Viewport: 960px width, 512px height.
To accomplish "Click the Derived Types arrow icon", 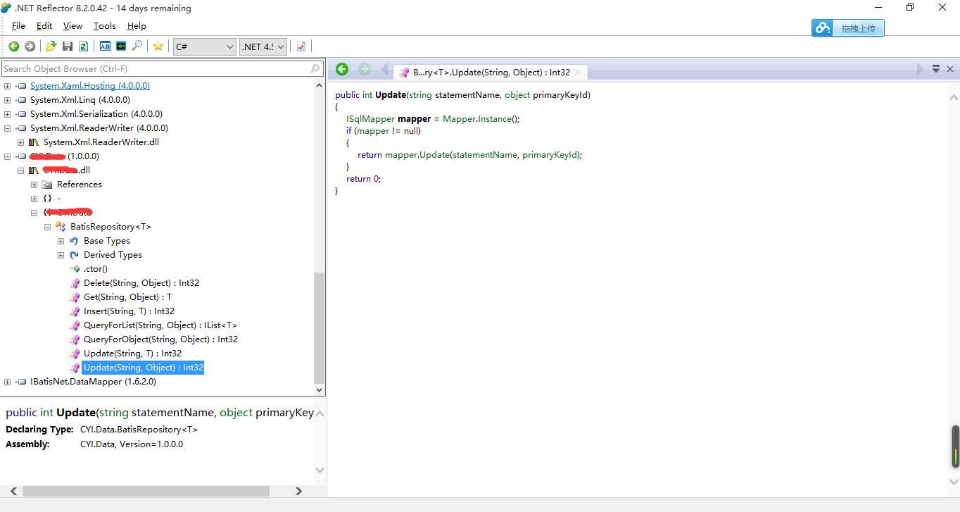I will click(x=74, y=255).
